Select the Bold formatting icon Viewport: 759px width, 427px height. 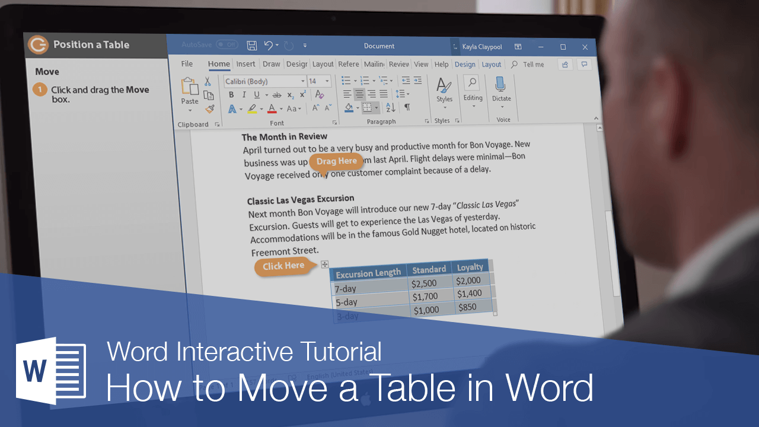tap(232, 94)
